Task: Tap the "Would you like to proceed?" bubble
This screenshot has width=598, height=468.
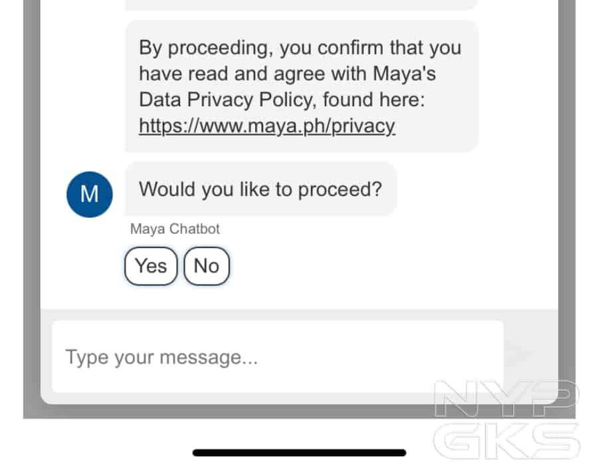Action: [260, 189]
